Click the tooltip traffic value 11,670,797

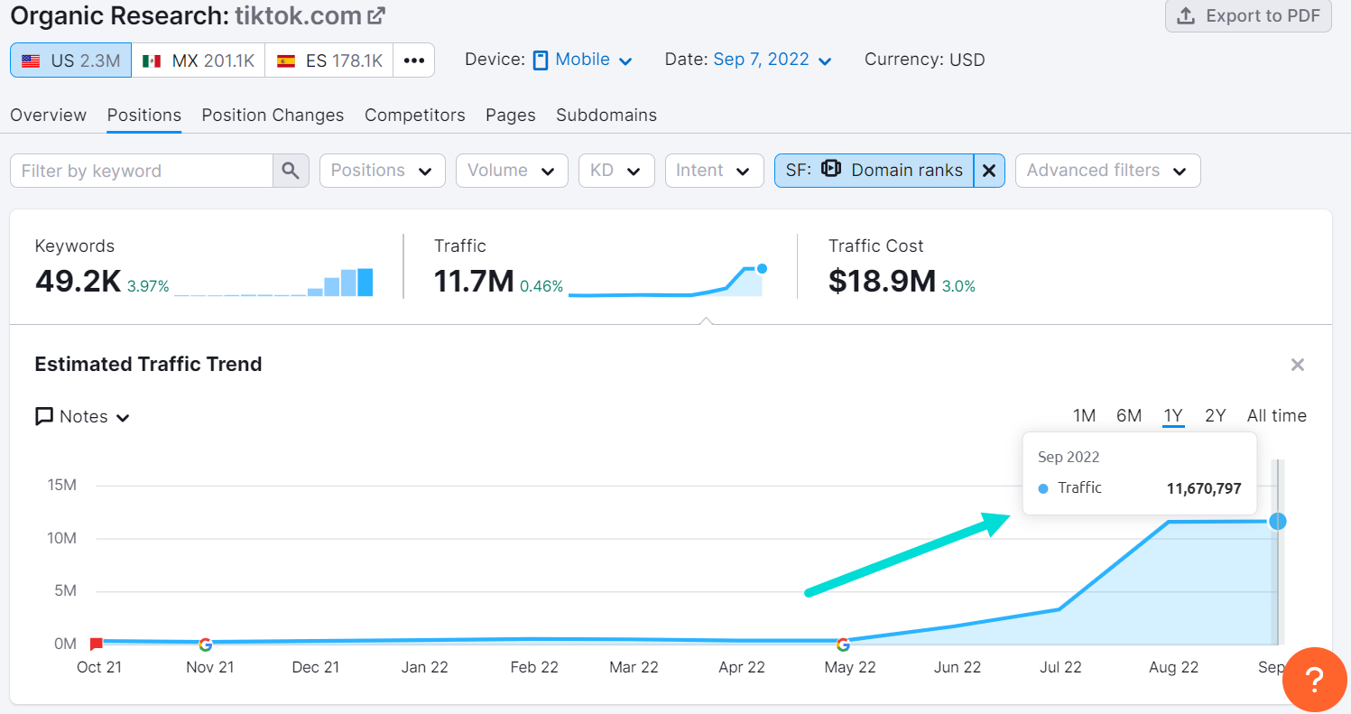tap(1204, 488)
